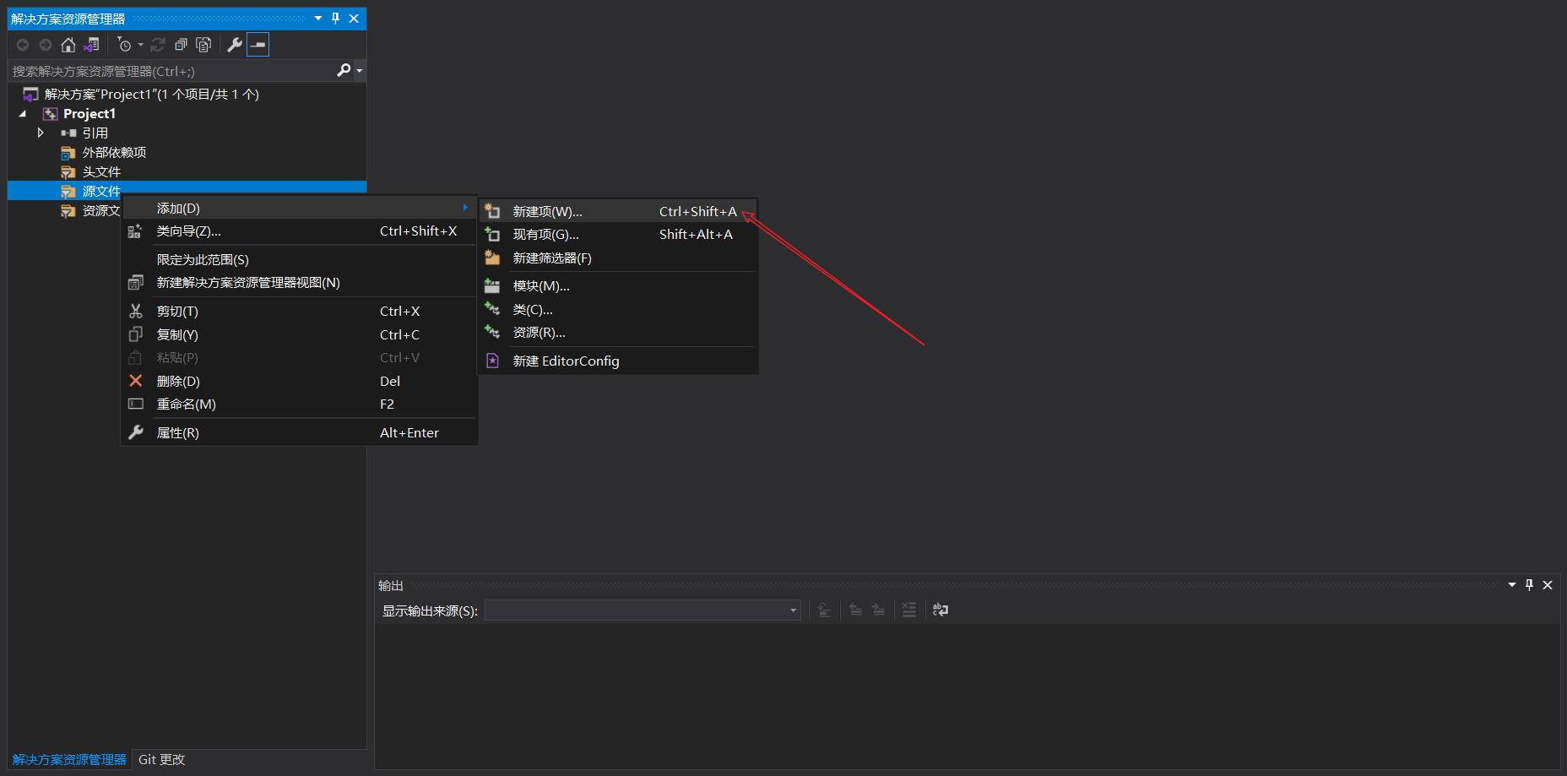Close the Output panel

1548,585
